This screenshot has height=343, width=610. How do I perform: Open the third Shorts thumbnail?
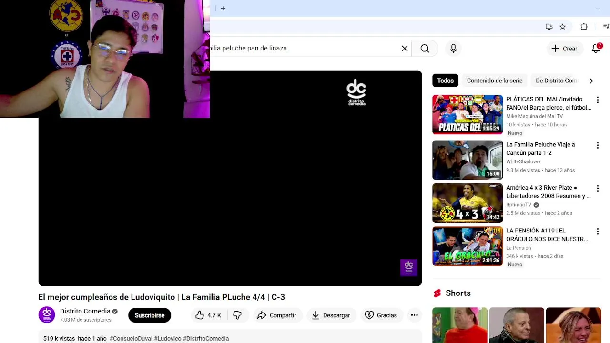pyautogui.click(x=573, y=325)
